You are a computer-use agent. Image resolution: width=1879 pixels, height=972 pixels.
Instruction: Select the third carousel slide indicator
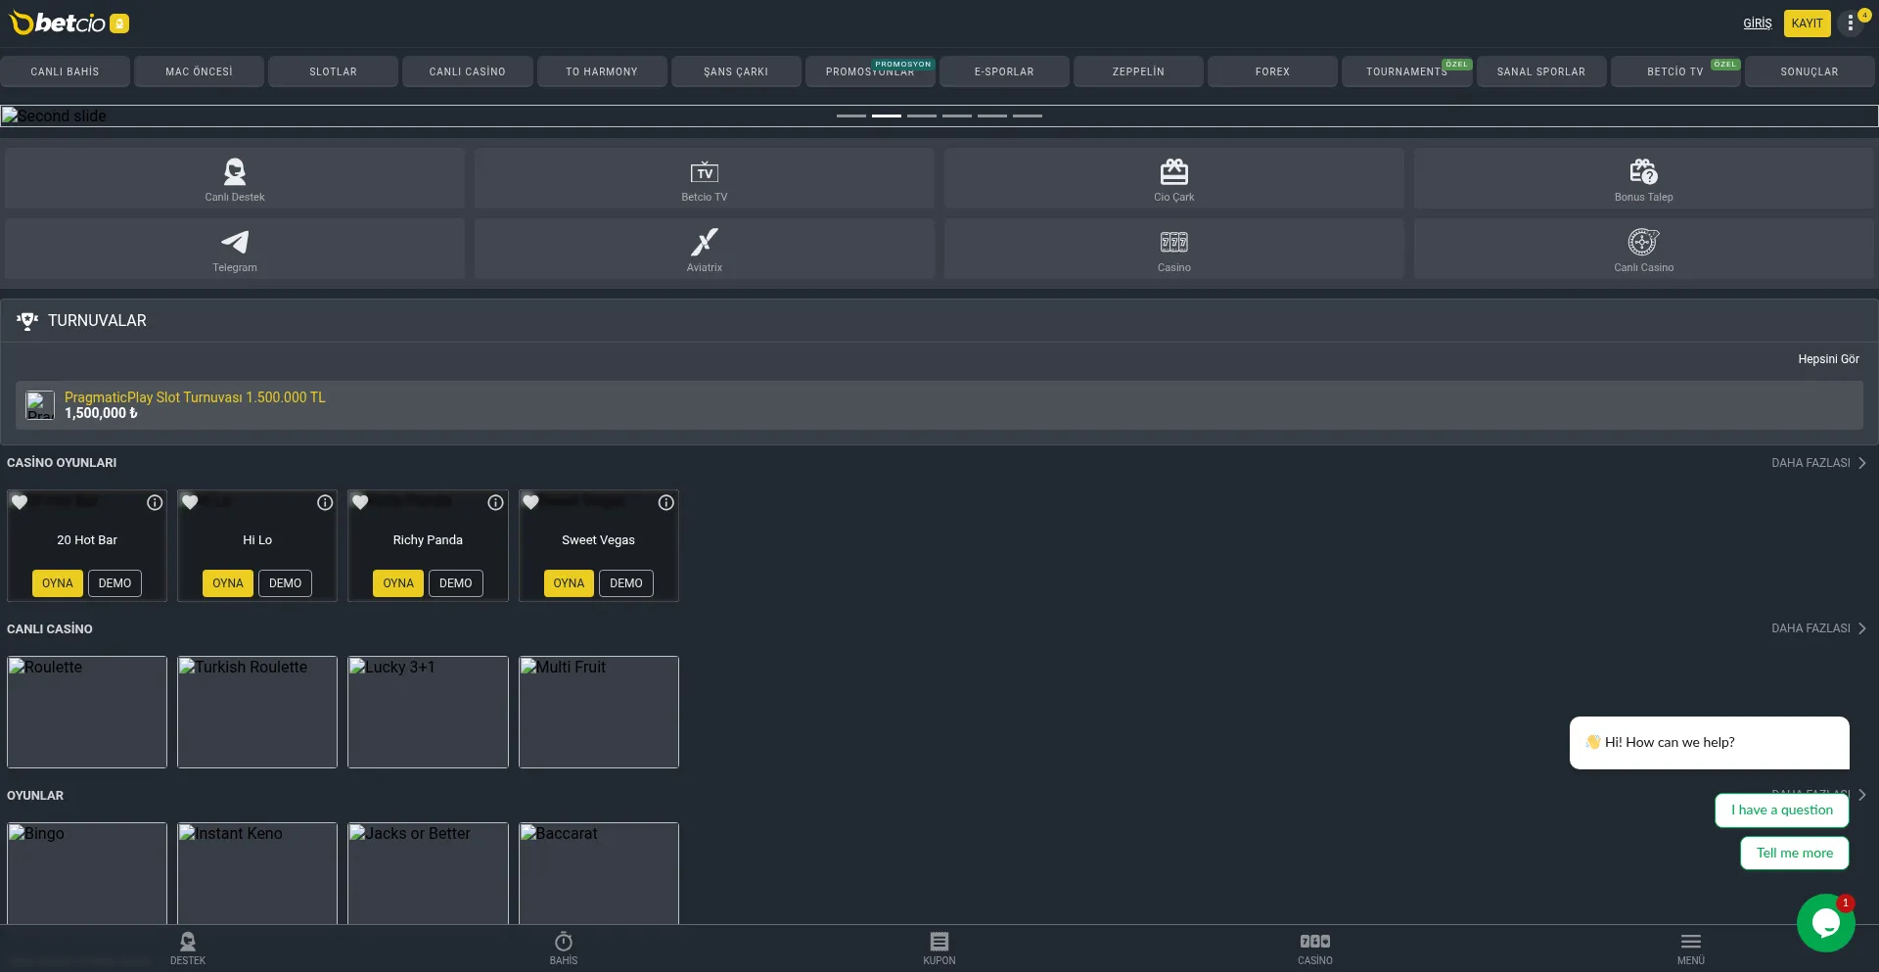tap(921, 116)
